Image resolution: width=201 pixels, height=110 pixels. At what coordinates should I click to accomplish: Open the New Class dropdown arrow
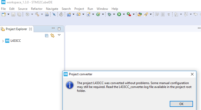pos(103,14)
